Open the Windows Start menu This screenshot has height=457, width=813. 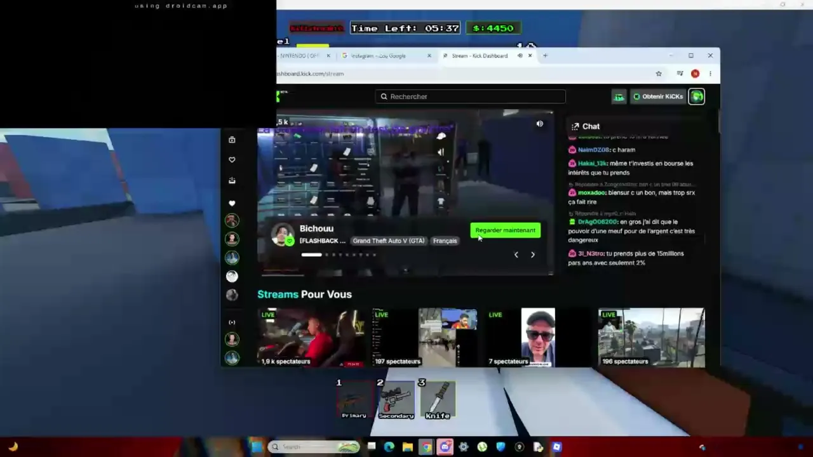pos(257,447)
